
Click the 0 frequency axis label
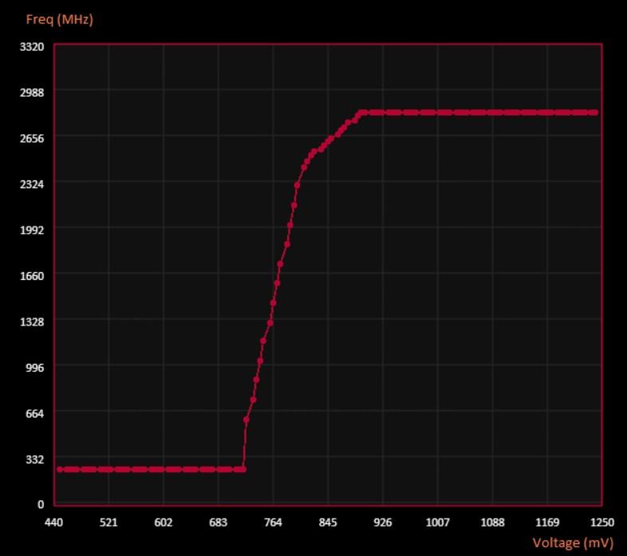41,504
